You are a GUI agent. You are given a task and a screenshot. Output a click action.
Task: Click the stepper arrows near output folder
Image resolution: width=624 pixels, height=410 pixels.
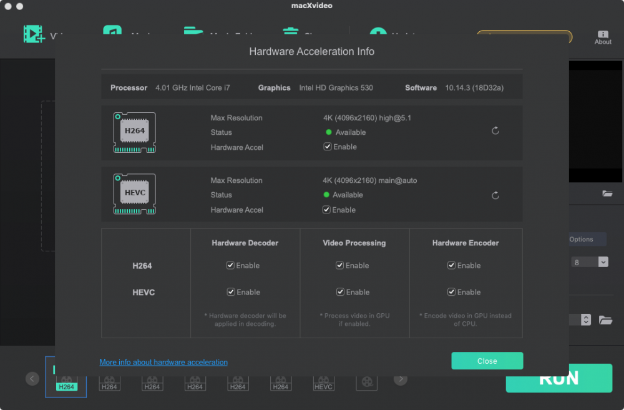point(586,320)
